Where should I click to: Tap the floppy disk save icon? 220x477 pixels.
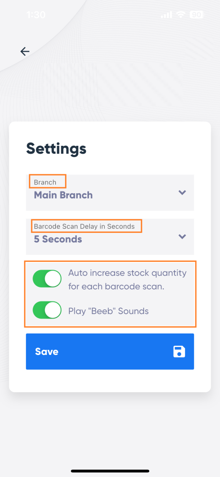coord(179,351)
